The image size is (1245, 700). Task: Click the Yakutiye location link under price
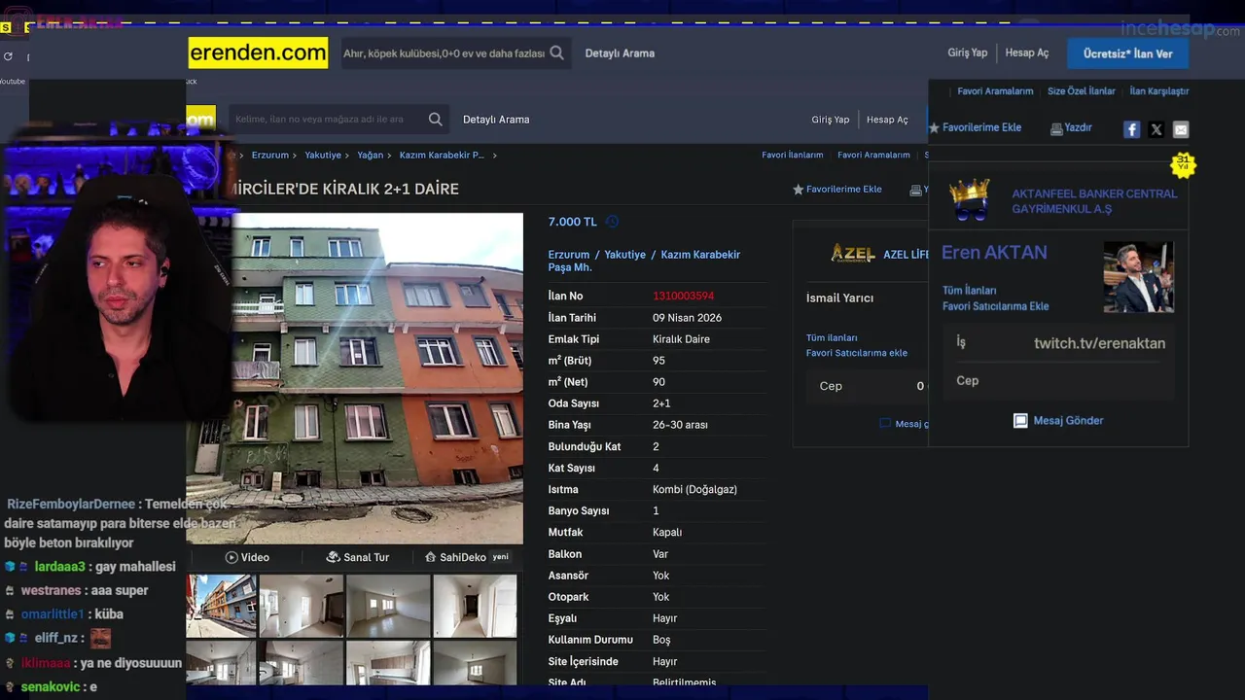pos(624,255)
